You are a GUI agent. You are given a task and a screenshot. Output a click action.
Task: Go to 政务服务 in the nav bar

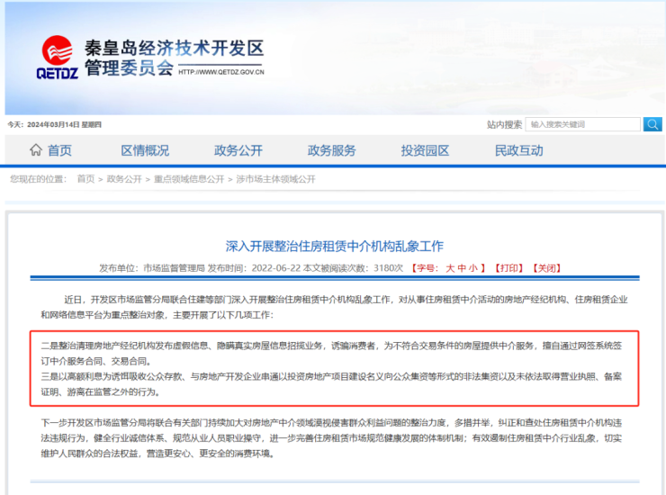(x=332, y=150)
